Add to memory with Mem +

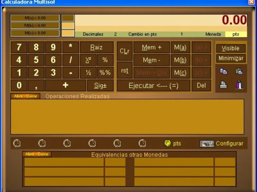152,47
